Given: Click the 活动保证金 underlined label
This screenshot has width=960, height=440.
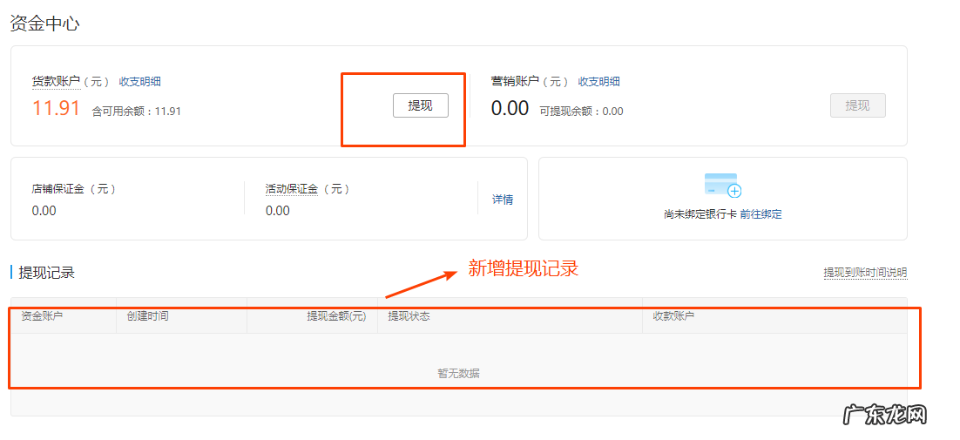Looking at the screenshot, I should coord(291,189).
